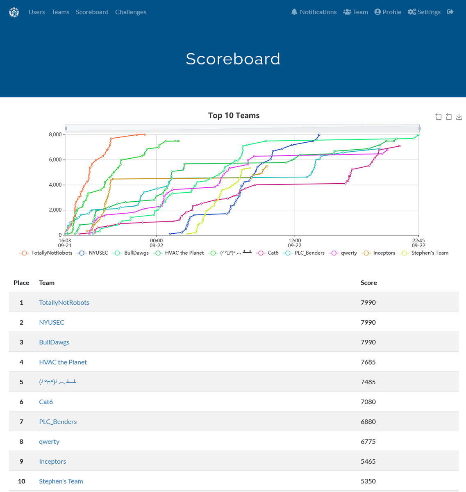Toggle Stephen's Team series in legend

point(424,253)
